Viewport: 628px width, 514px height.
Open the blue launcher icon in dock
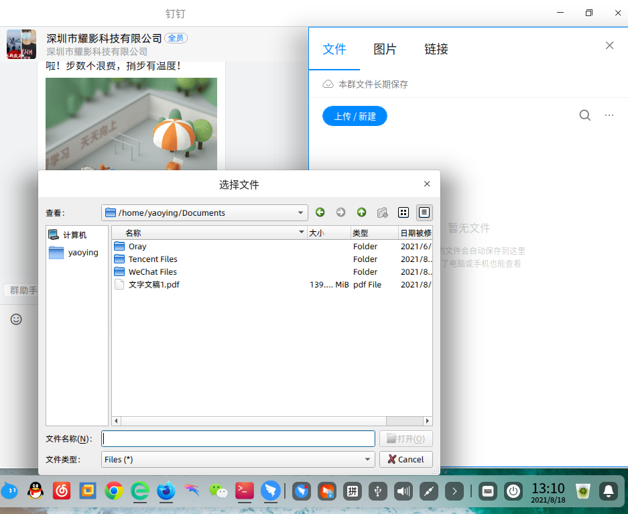point(9,491)
